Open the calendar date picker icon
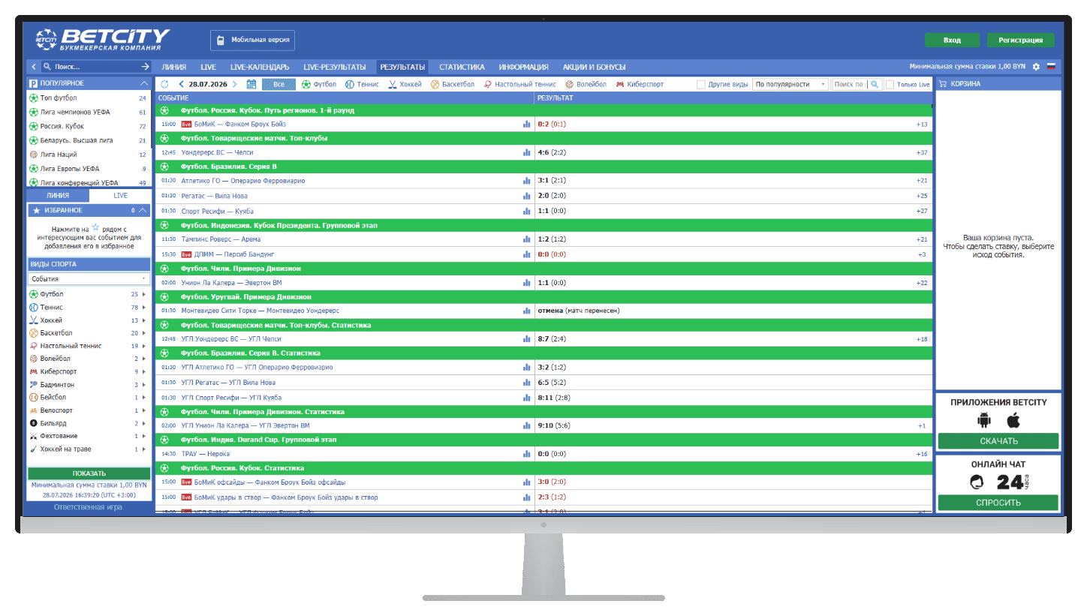1087x616 pixels. point(251,85)
